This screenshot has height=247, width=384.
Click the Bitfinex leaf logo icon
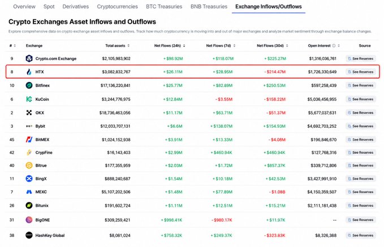(x=29, y=85)
